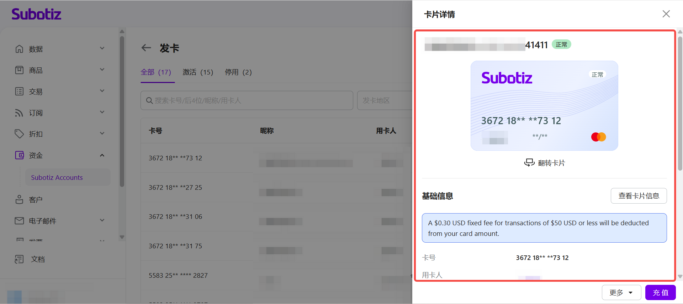The height and width of the screenshot is (304, 683).
Task: Expand the 数据 menu chevron
Action: click(x=102, y=48)
